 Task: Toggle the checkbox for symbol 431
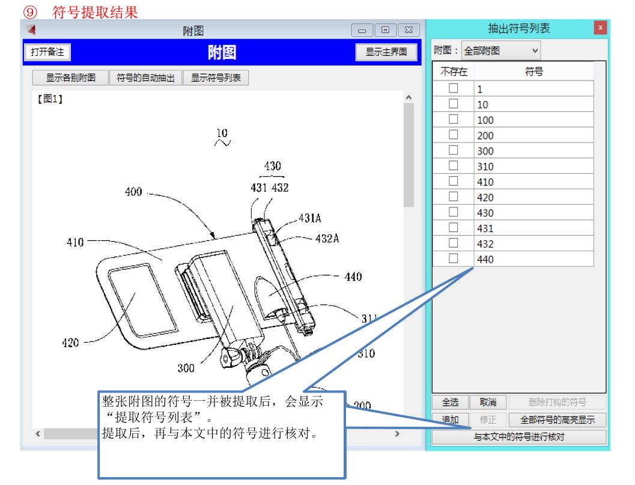pyautogui.click(x=454, y=228)
